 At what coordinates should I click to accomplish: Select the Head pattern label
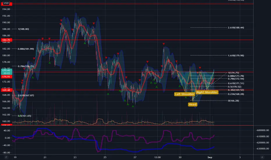click(x=192, y=104)
